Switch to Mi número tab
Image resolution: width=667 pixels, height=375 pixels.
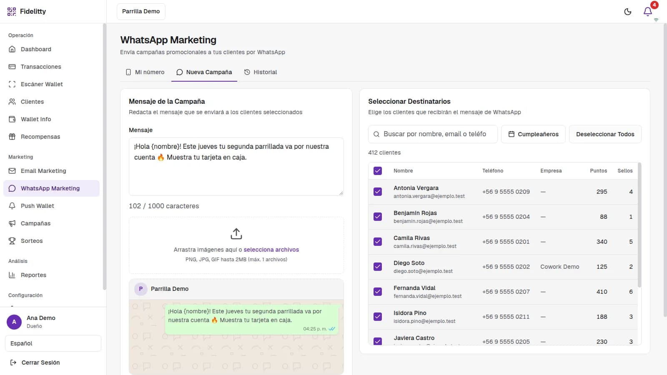coord(145,72)
